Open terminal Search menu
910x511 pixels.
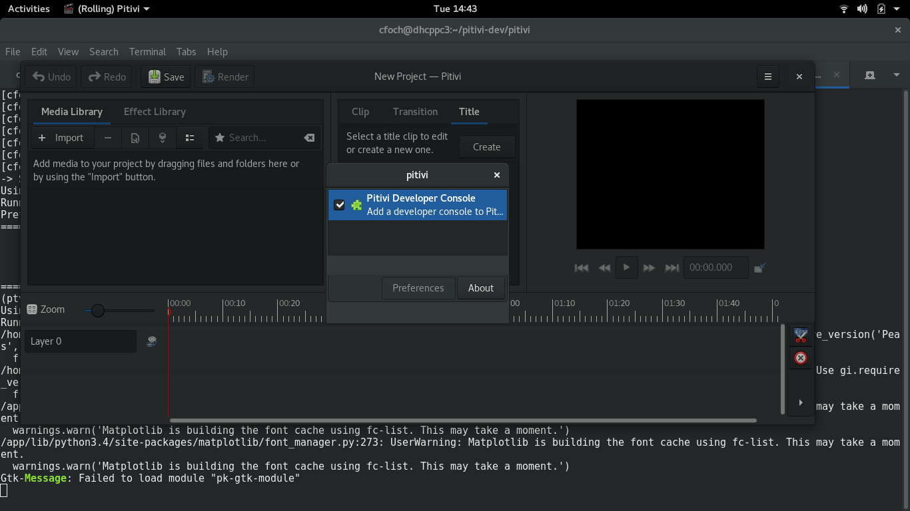point(104,52)
